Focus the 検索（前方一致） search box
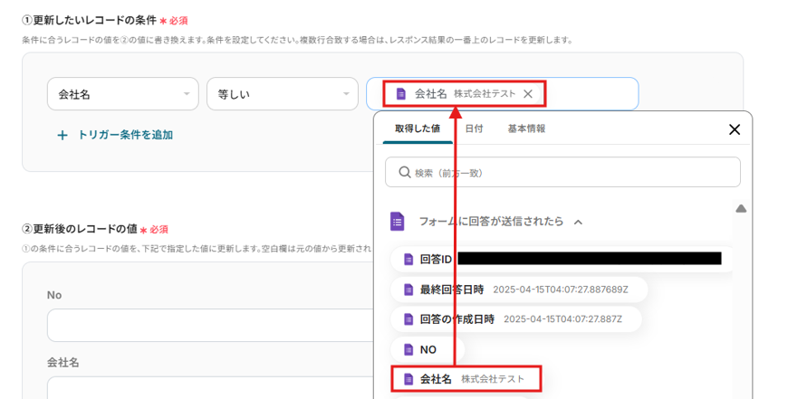Screen dimensions: 807x399 [x=562, y=172]
